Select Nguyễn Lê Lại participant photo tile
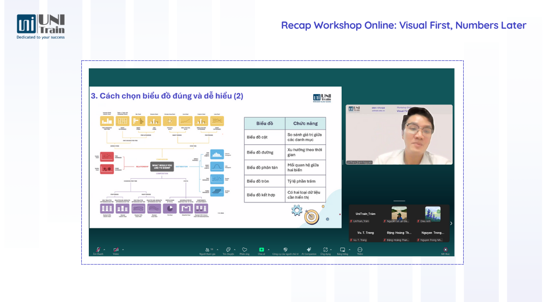Image resolution: width=545 pixels, height=302 pixels. [x=399, y=214]
